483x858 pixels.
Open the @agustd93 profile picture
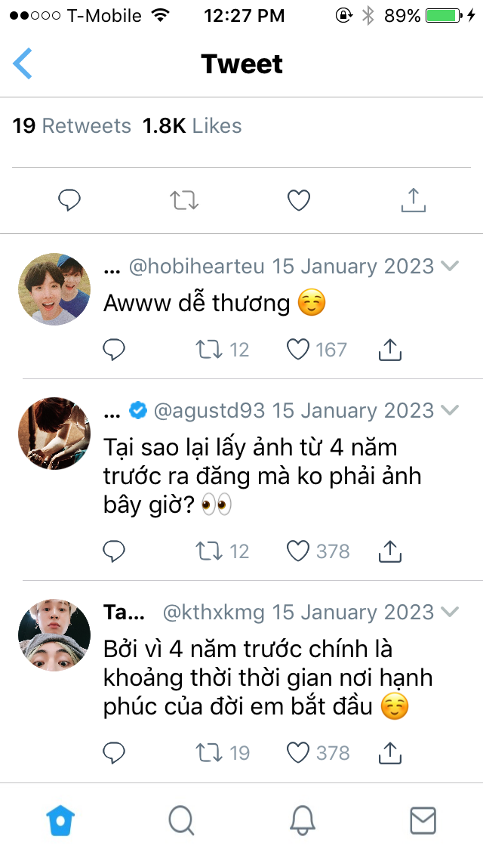(x=54, y=434)
